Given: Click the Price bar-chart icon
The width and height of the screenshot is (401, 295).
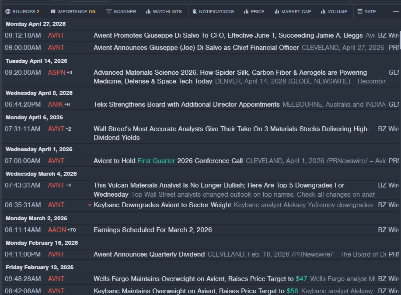Looking at the screenshot, I should click(246, 11).
